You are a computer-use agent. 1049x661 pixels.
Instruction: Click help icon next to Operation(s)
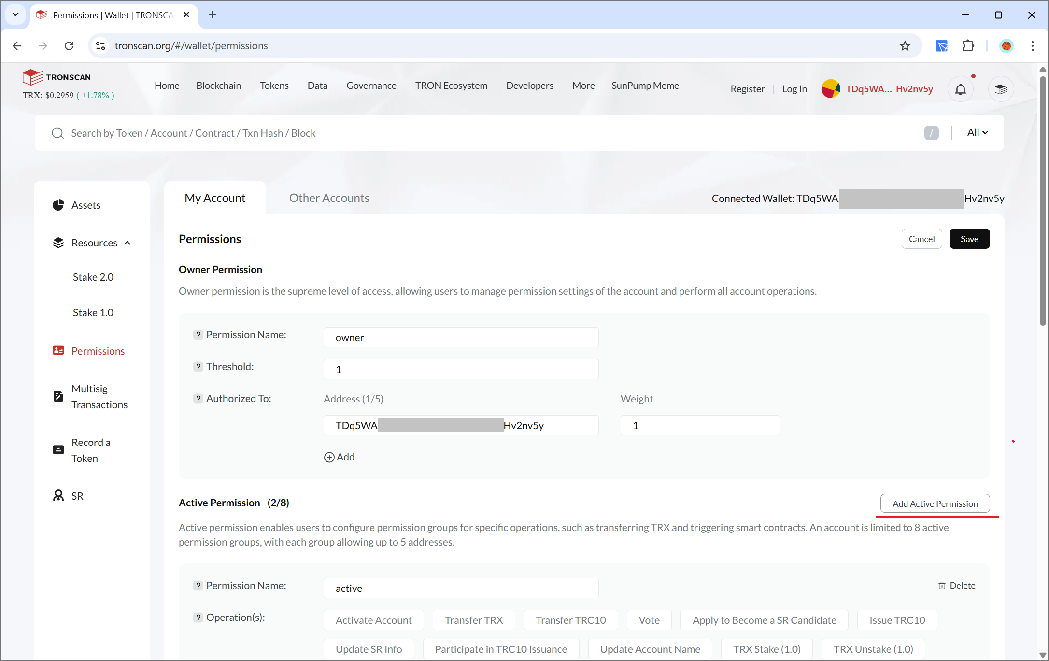(x=198, y=618)
